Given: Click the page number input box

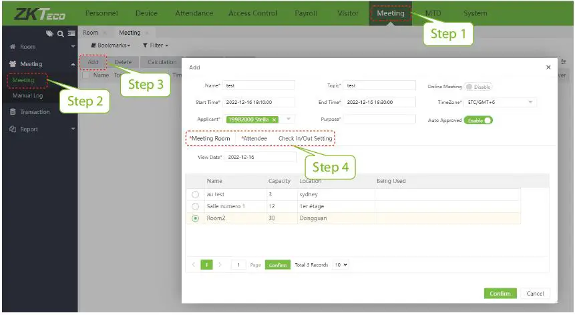Looking at the screenshot, I should [238, 264].
